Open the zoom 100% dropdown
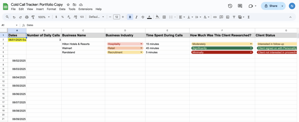 [x=44, y=17]
